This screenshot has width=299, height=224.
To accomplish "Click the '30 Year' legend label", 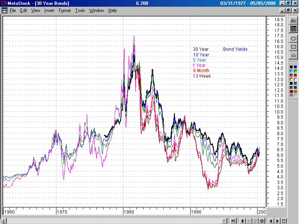I will pyautogui.click(x=201, y=49).
